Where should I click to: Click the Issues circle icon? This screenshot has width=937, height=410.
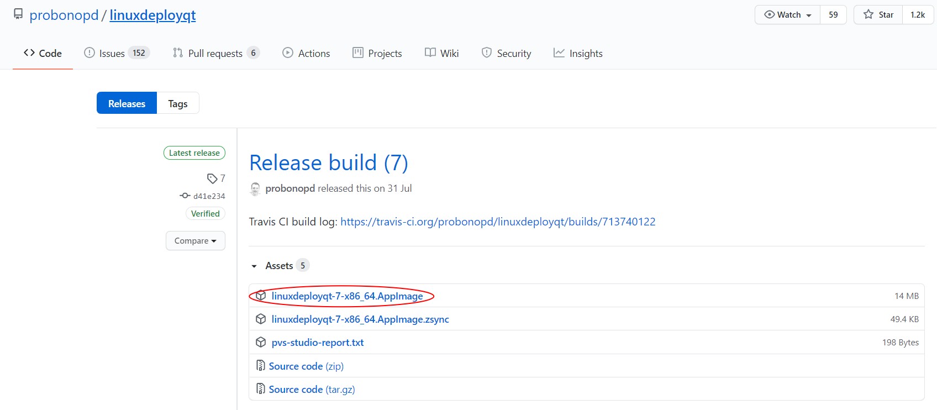pyautogui.click(x=89, y=52)
